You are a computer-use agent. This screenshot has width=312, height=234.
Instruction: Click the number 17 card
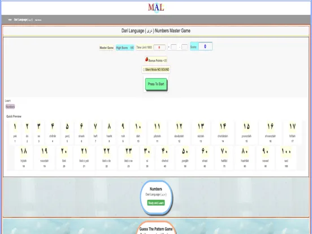tap(293, 132)
